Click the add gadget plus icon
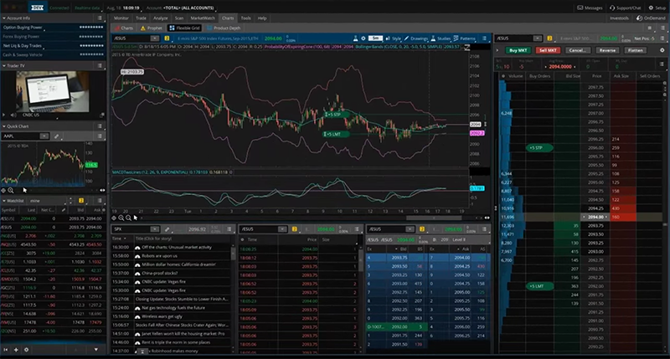This screenshot has width=670, height=359. coord(16,350)
